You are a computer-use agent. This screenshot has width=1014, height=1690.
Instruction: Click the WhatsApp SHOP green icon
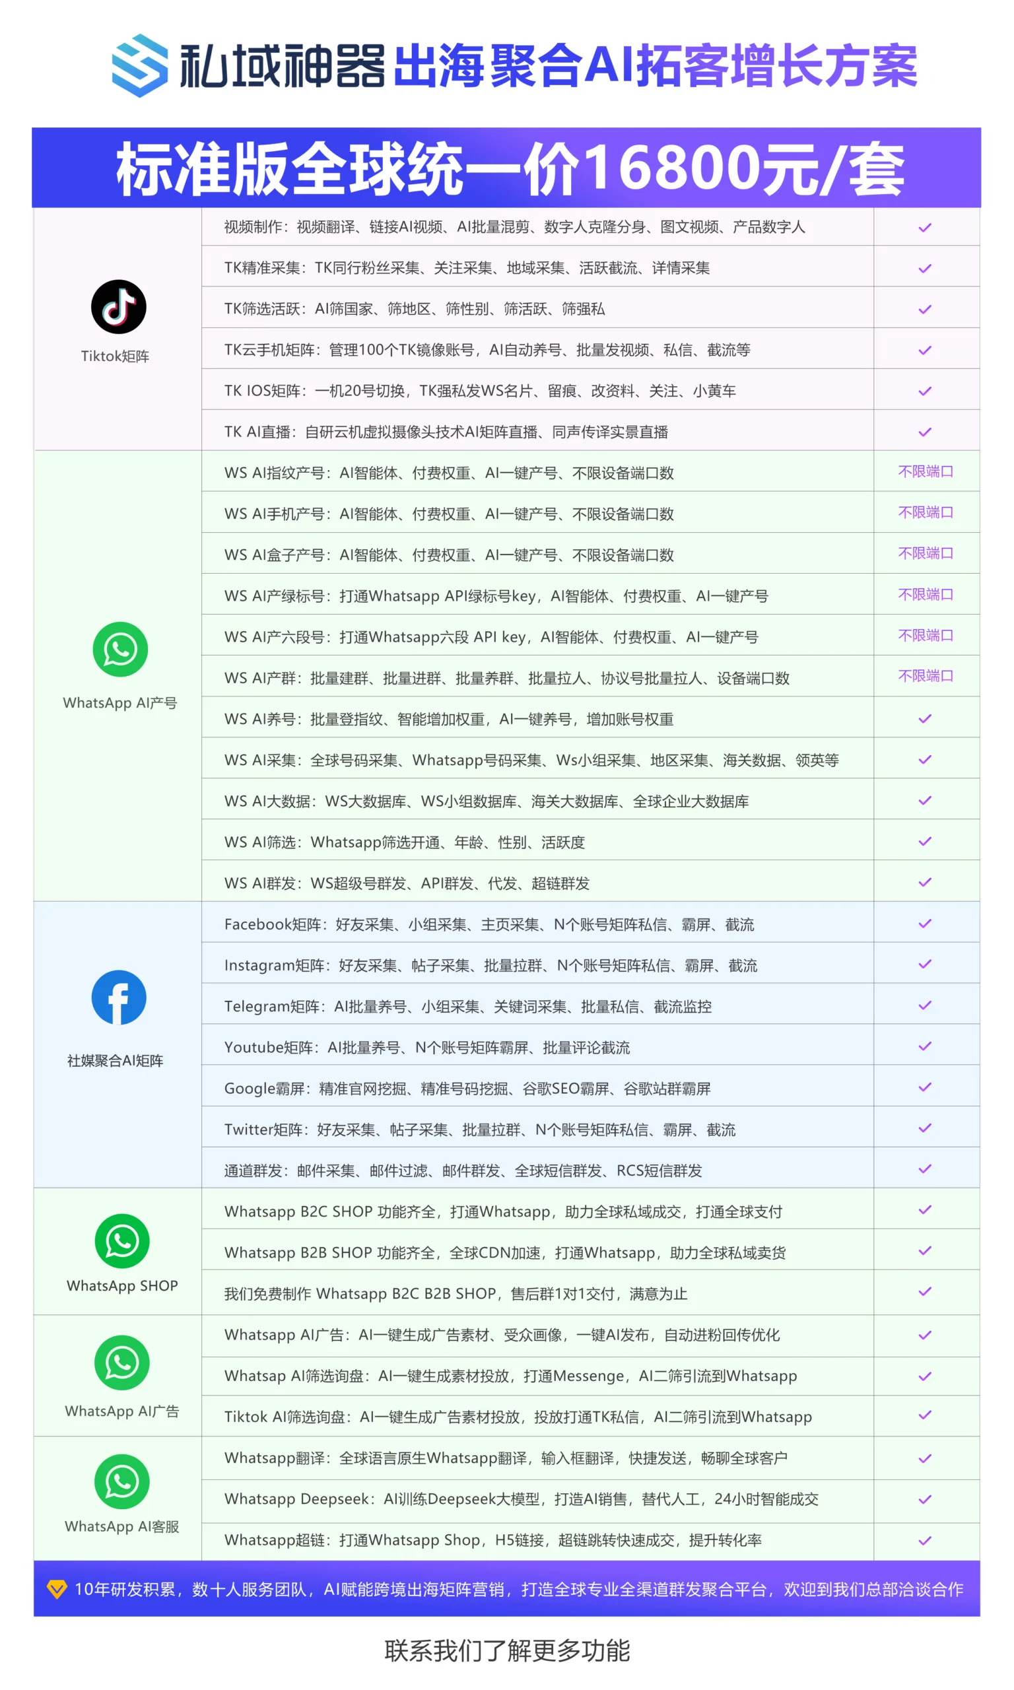121,1240
